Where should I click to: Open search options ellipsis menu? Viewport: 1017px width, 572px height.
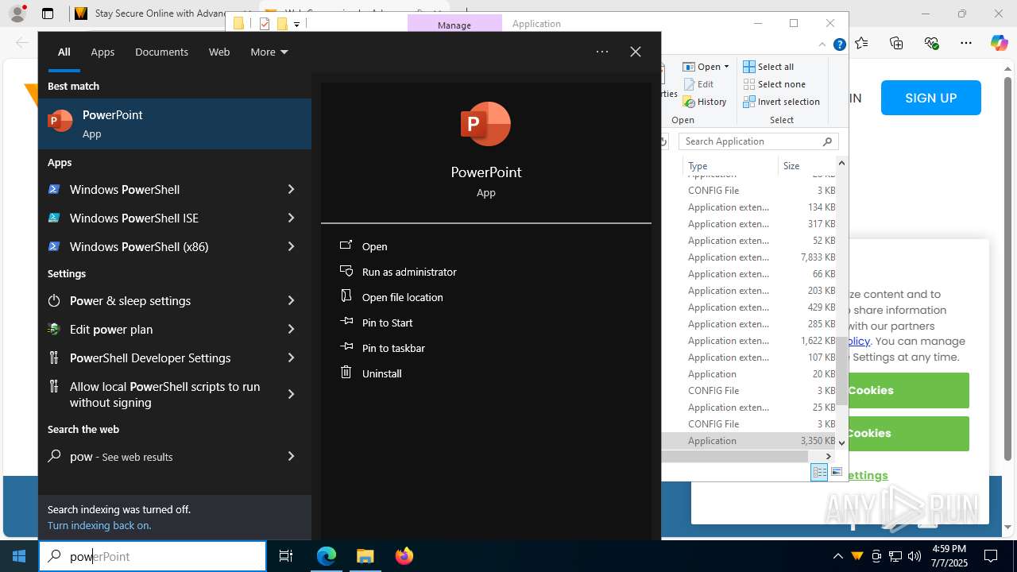click(x=602, y=52)
